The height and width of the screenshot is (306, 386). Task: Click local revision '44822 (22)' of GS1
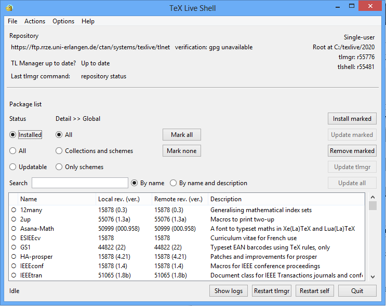112,247
